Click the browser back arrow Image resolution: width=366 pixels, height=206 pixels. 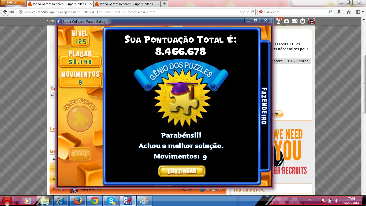[x=5, y=12]
